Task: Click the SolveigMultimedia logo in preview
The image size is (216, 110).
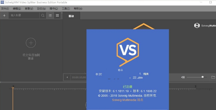Action: tap(205, 26)
